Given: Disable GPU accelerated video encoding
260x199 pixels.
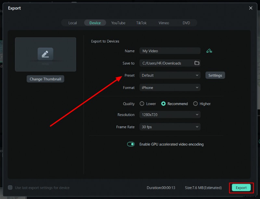Looking at the screenshot, I should tap(131, 144).
